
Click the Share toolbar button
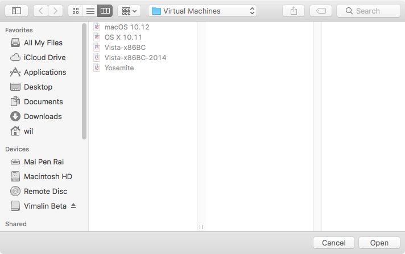click(x=294, y=11)
